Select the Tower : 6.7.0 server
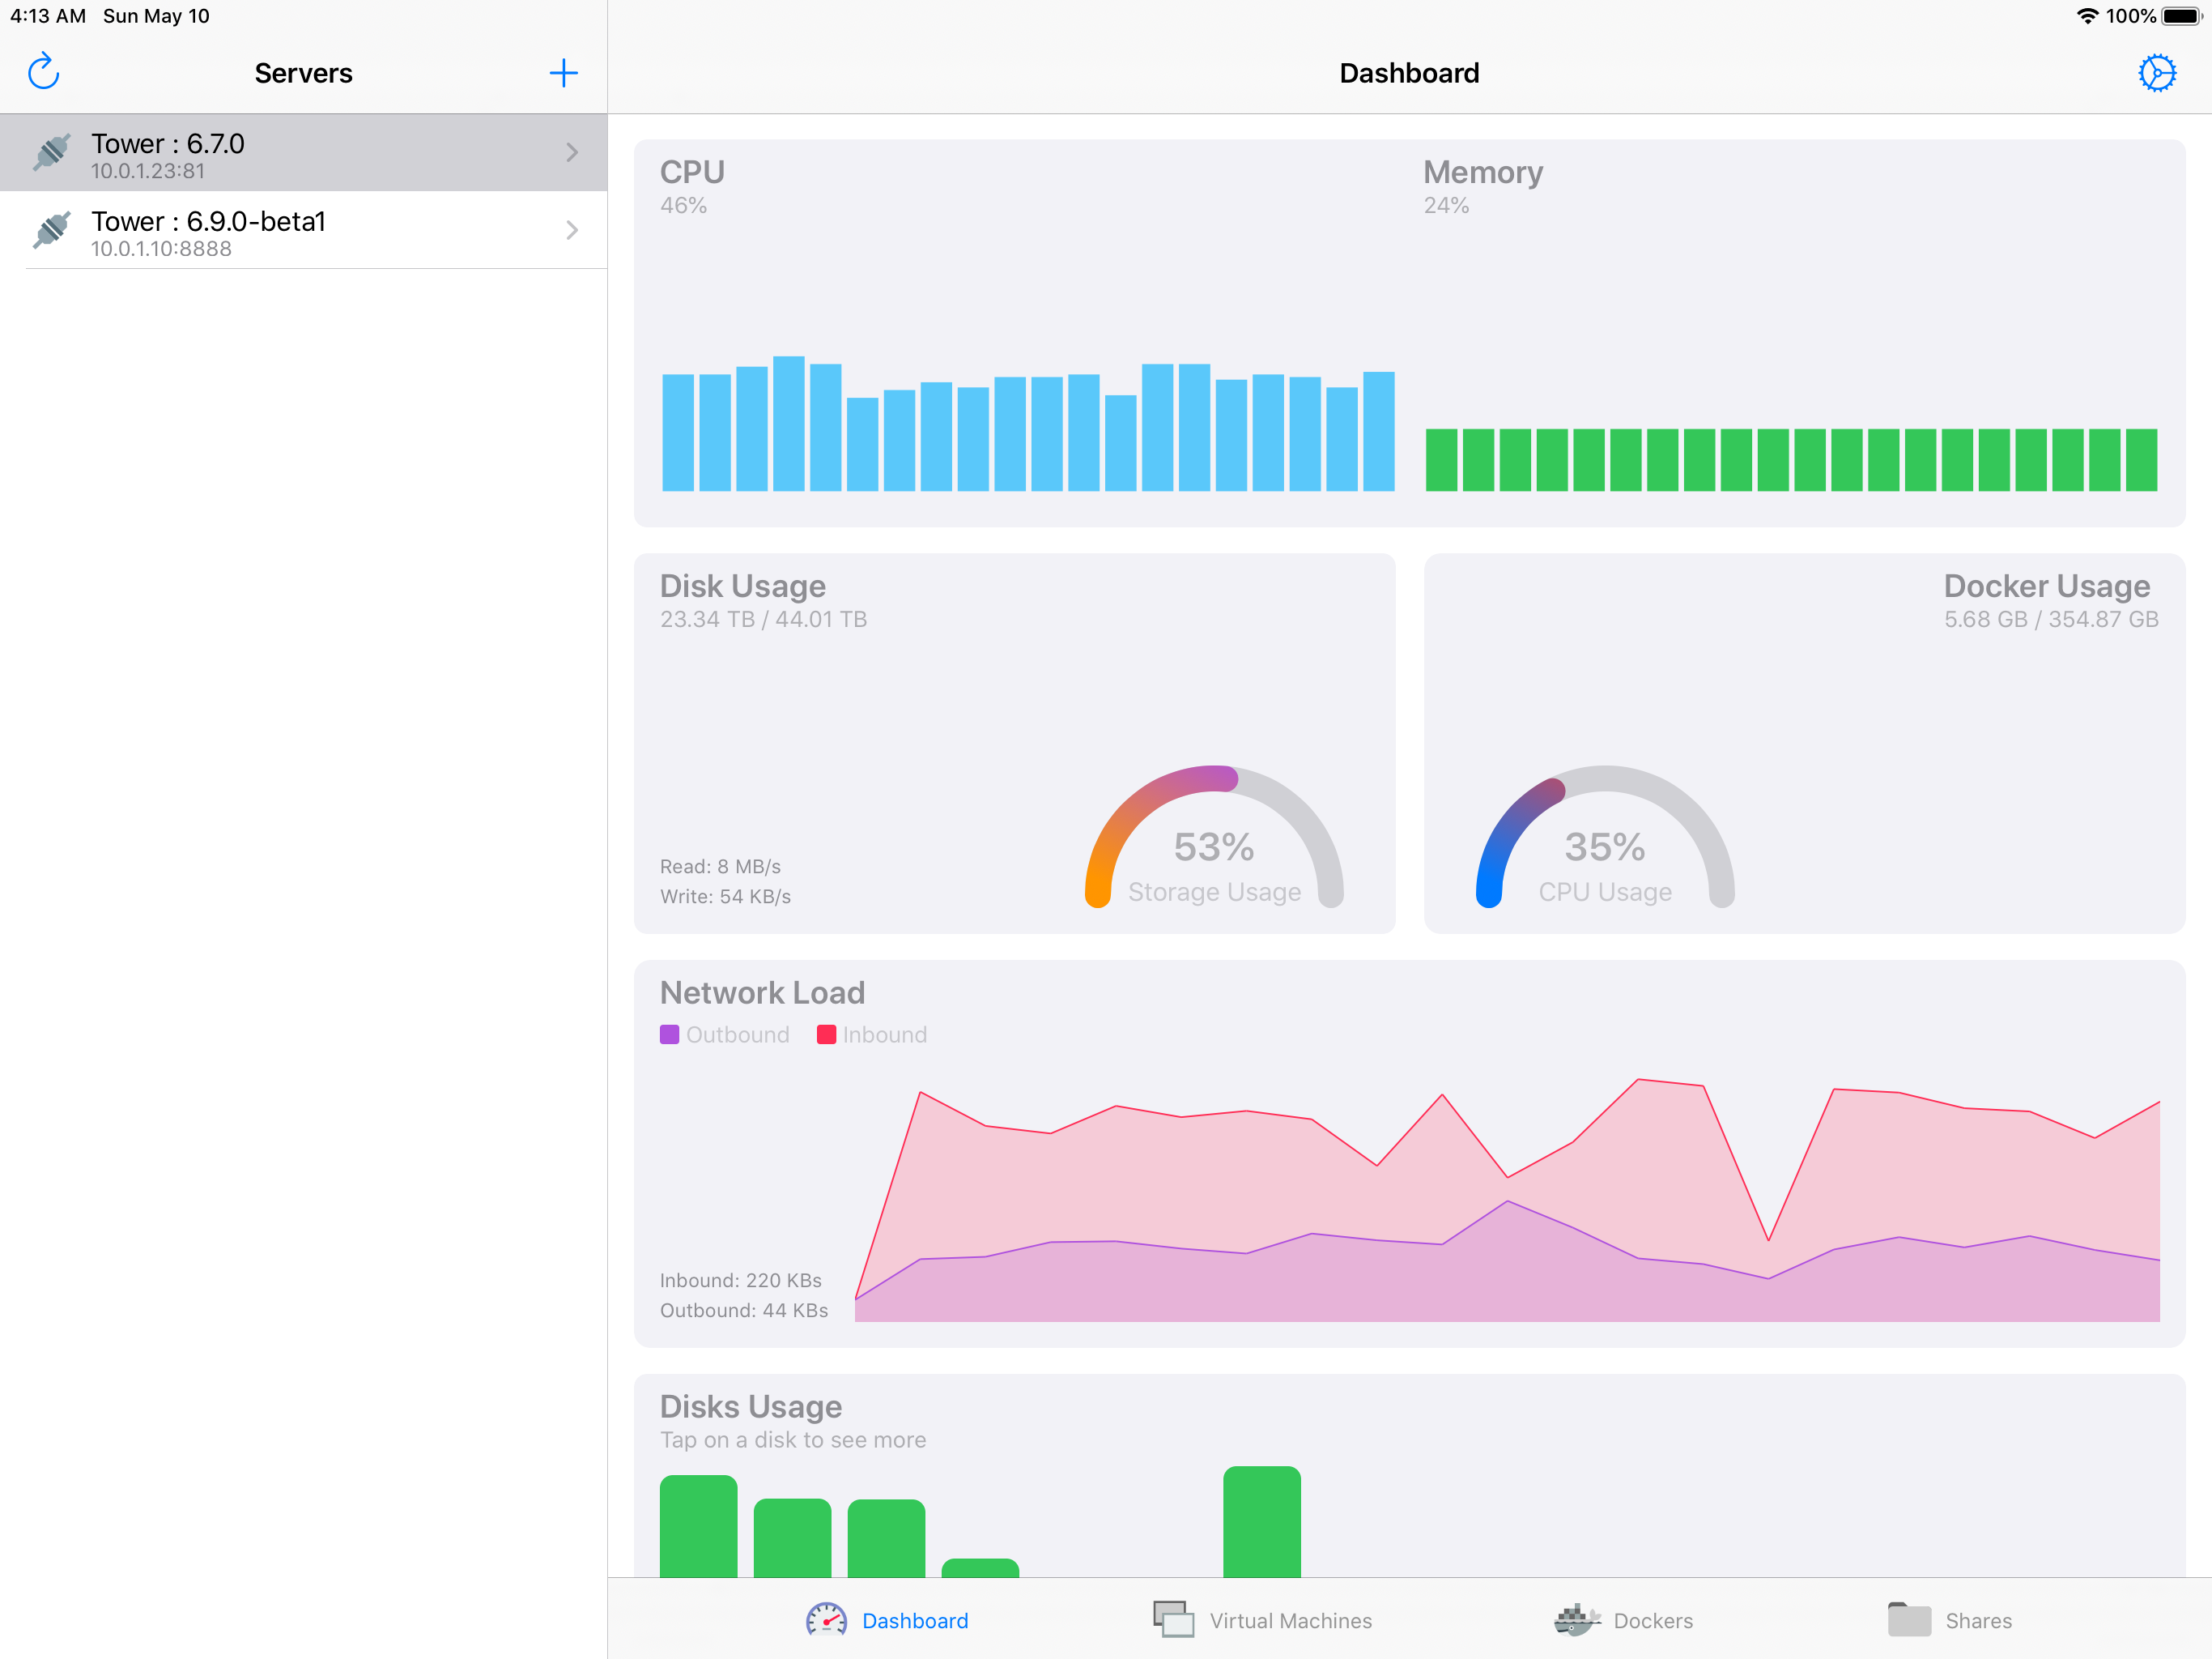Viewport: 2212px width, 1659px height. (300, 153)
